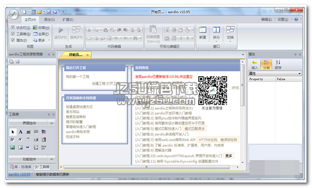The width and height of the screenshot is (312, 188).
Task: Open tutorial 6 aardio多线程开发入门
Action: coord(162,134)
